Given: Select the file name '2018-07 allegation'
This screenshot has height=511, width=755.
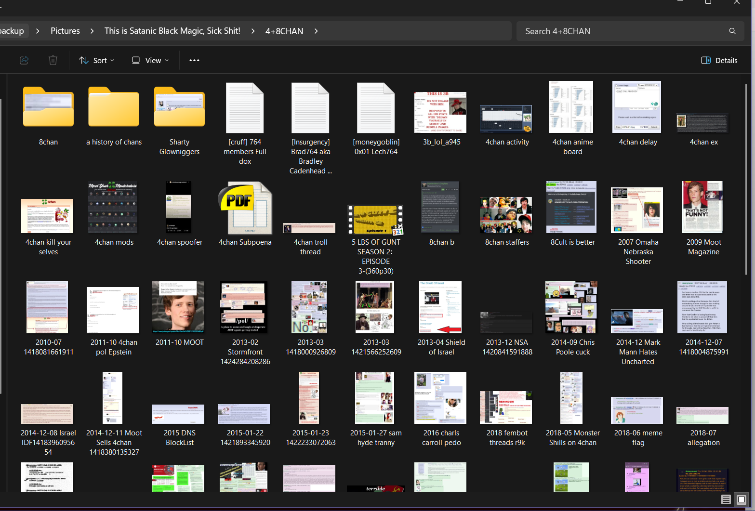Looking at the screenshot, I should (x=703, y=438).
